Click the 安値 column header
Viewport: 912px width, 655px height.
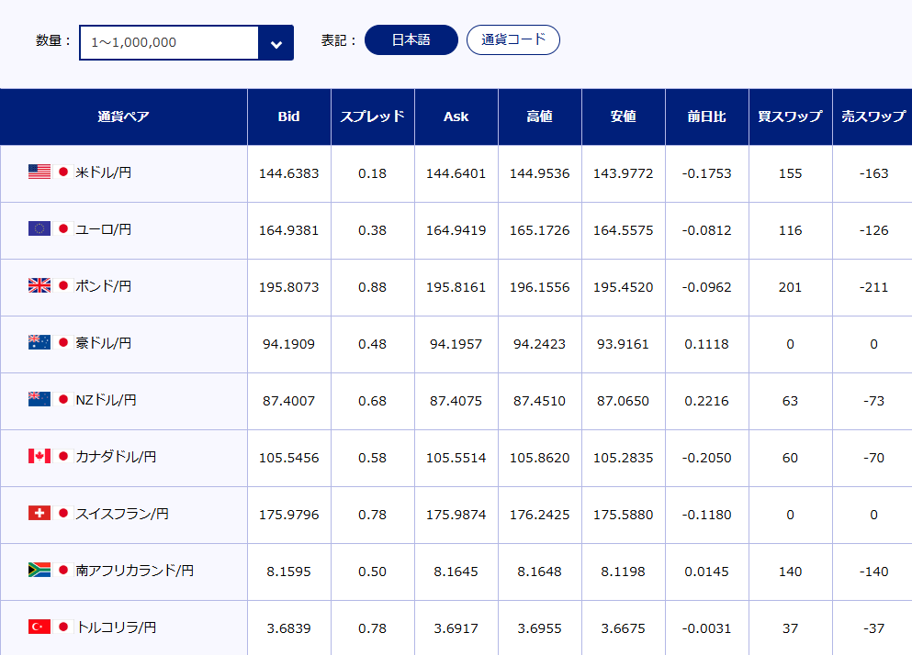pyautogui.click(x=624, y=117)
